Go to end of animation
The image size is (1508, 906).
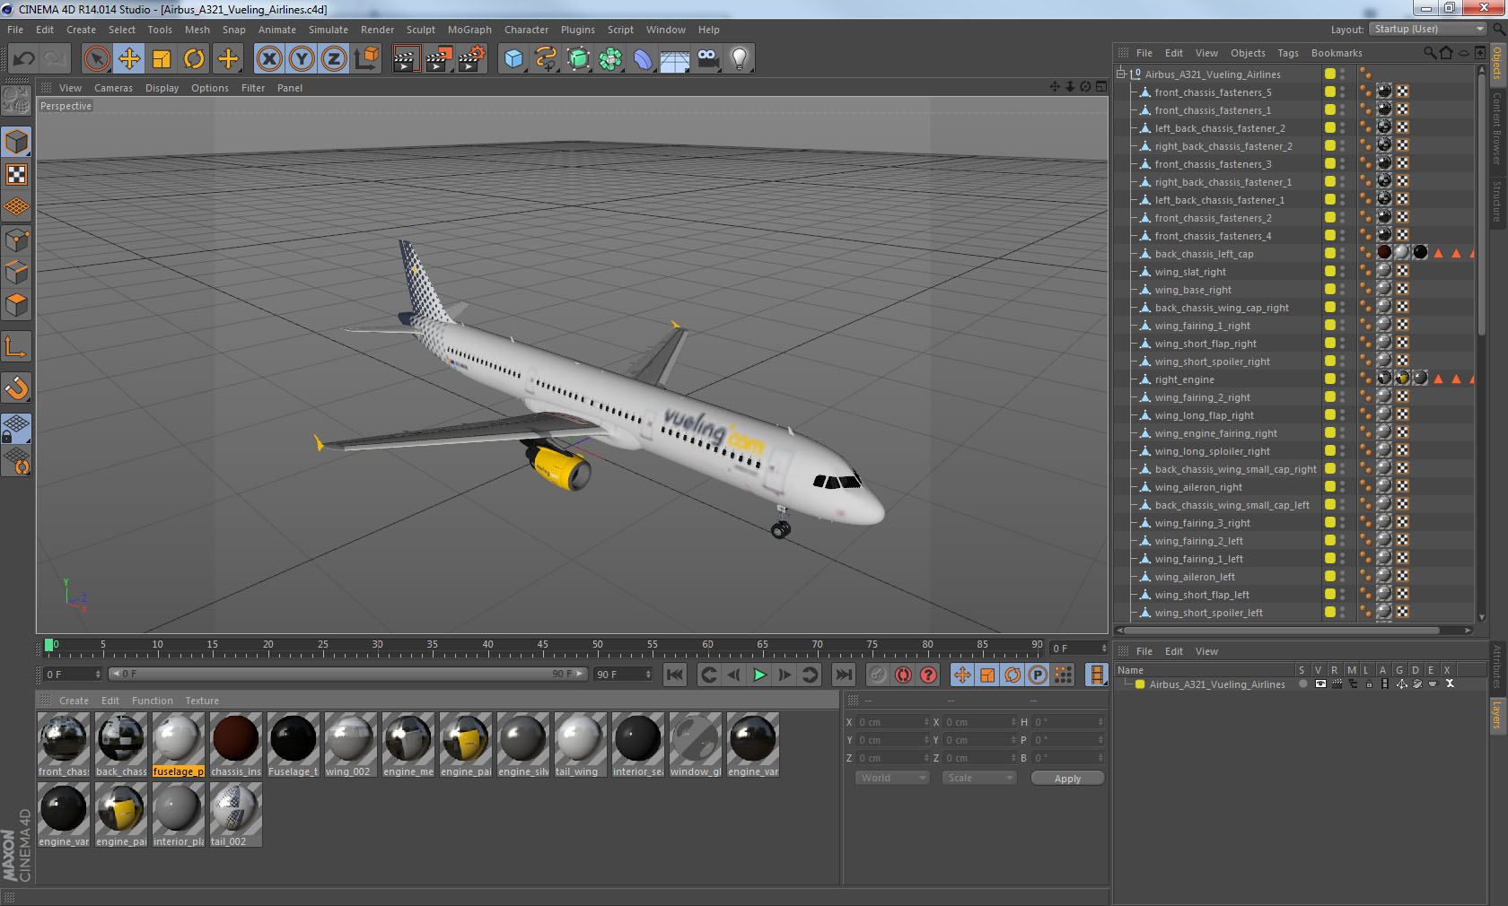pyautogui.click(x=844, y=675)
